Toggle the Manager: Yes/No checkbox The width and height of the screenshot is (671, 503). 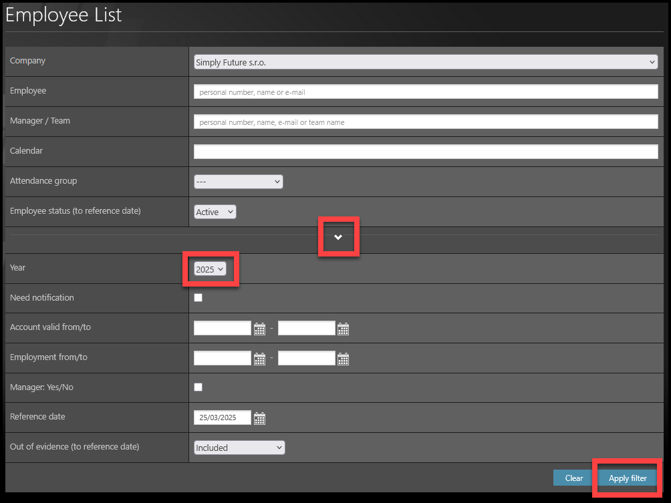(x=198, y=387)
